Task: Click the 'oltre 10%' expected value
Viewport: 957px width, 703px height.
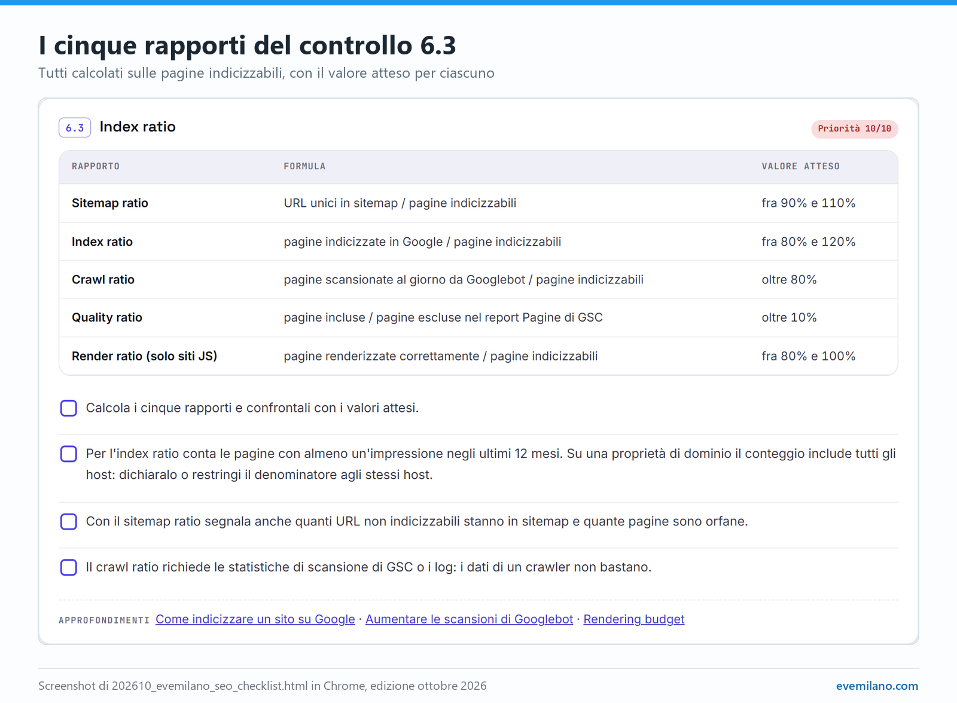Action: [789, 317]
